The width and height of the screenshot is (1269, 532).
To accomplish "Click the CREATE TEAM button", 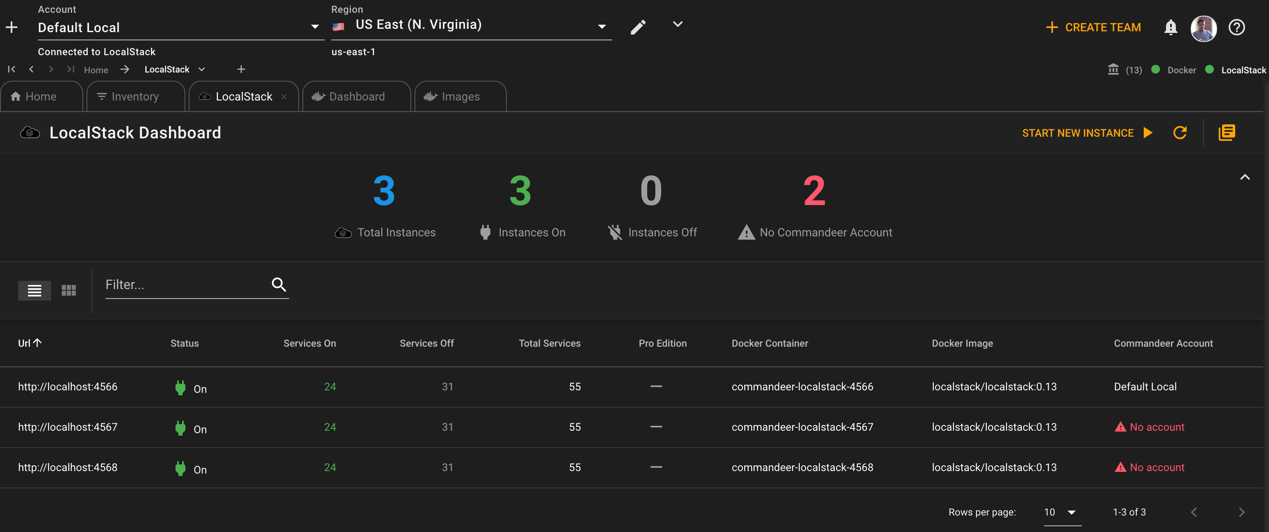I will [1093, 28].
